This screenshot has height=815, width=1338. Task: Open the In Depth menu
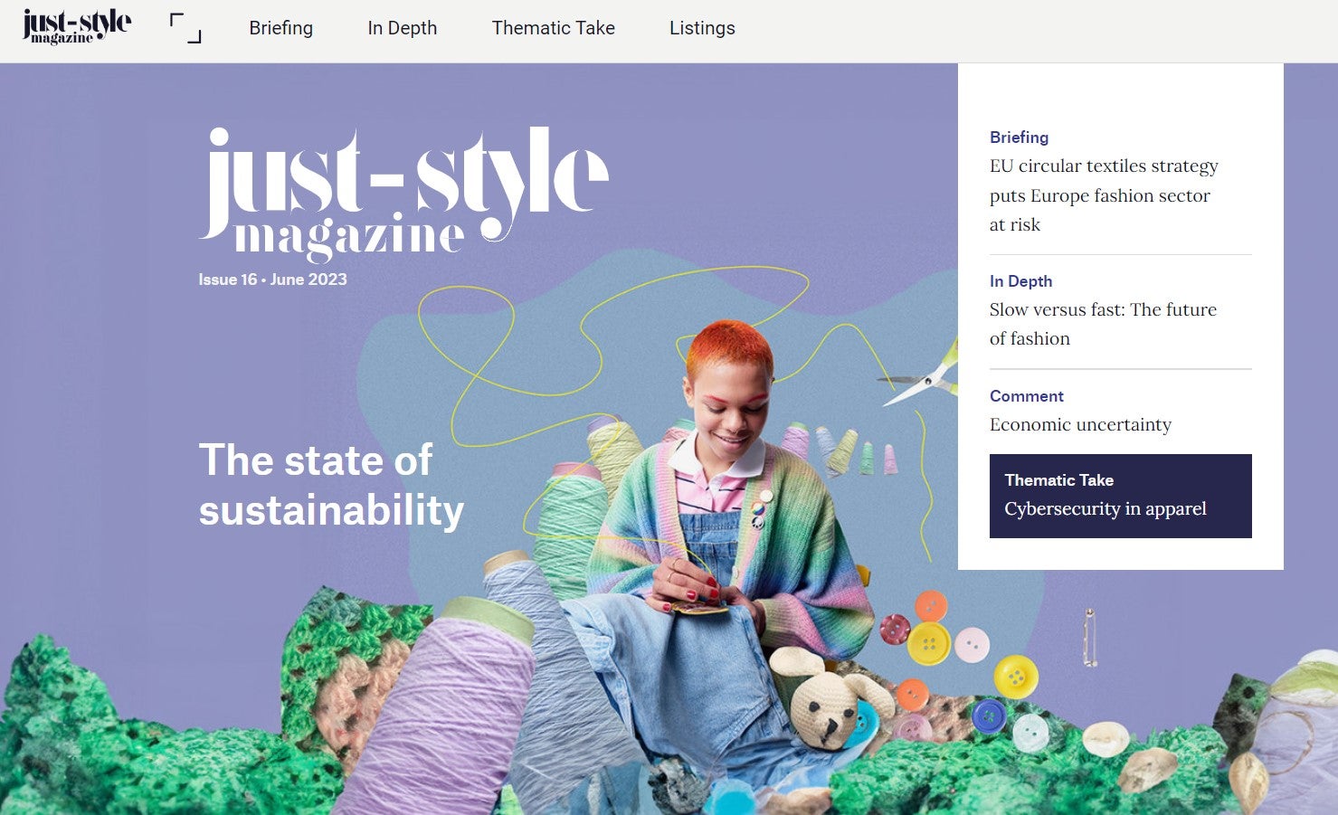point(403,28)
